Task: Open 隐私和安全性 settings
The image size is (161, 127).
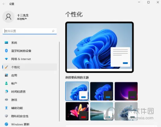Action: click(30, 116)
